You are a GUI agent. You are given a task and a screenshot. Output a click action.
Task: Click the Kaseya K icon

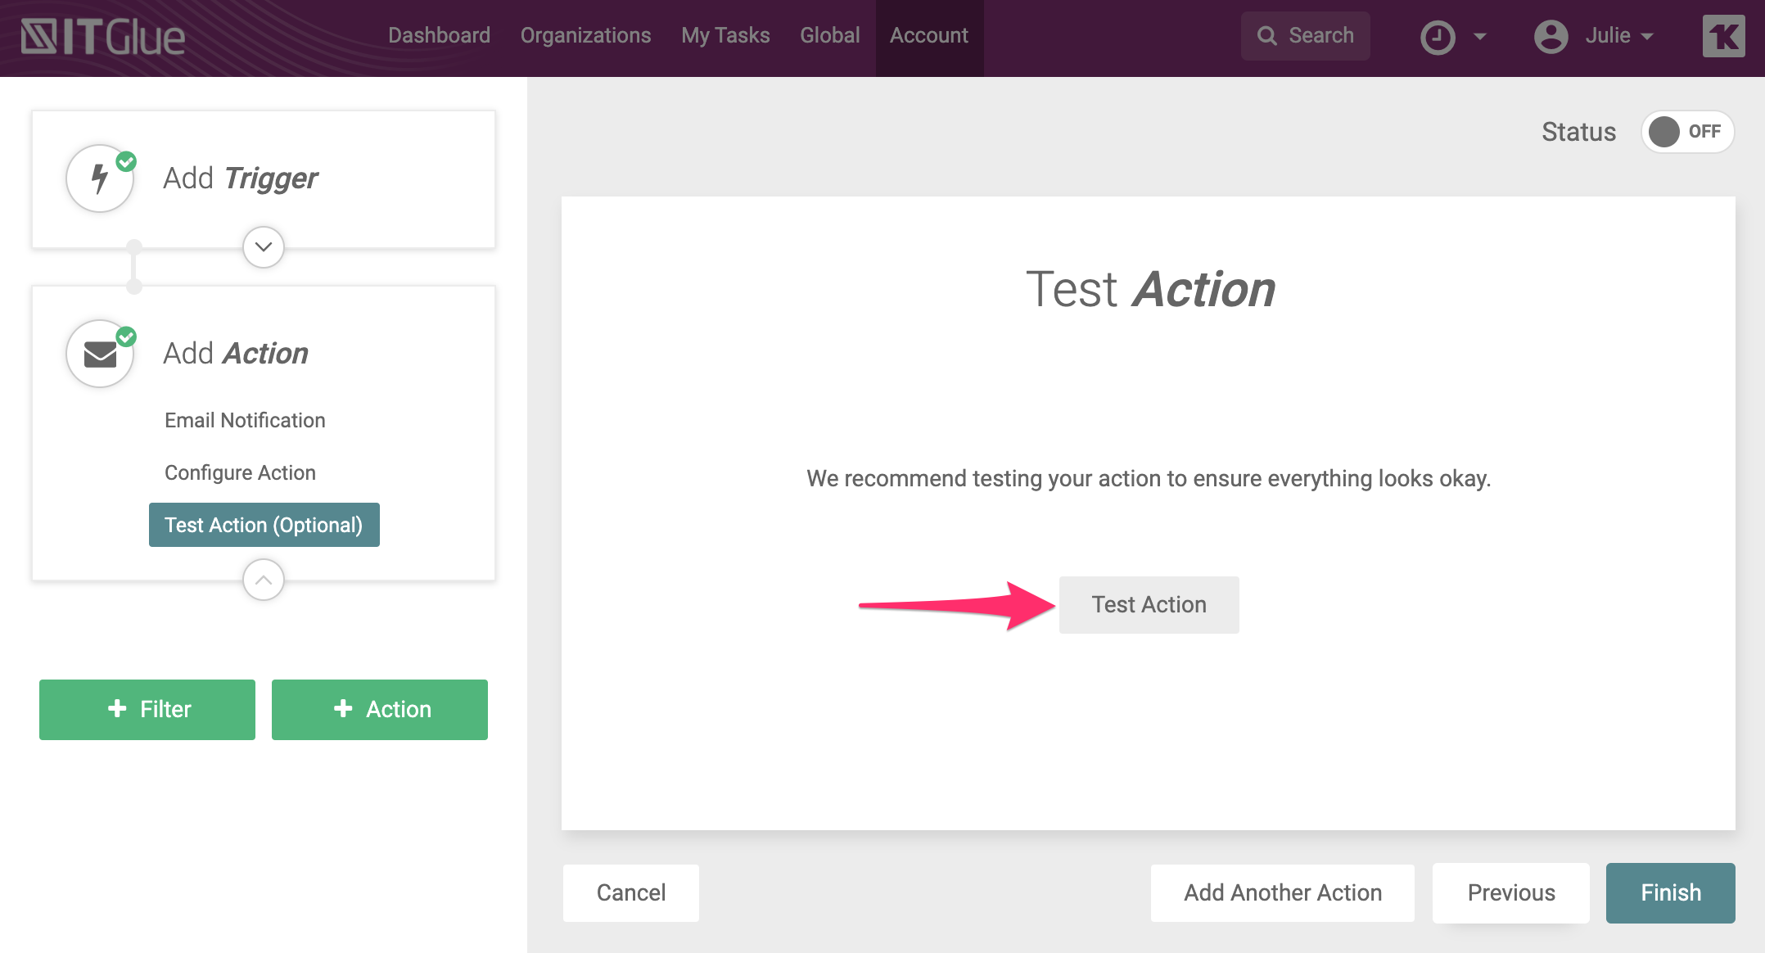point(1723,37)
